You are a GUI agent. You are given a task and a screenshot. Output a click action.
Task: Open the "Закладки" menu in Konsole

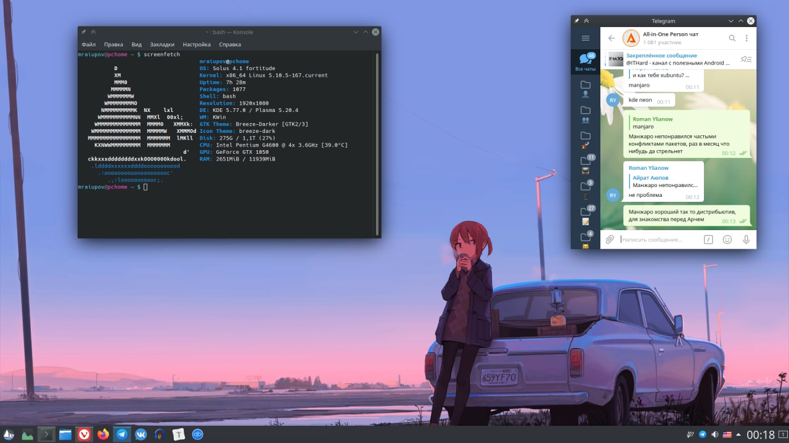click(162, 44)
